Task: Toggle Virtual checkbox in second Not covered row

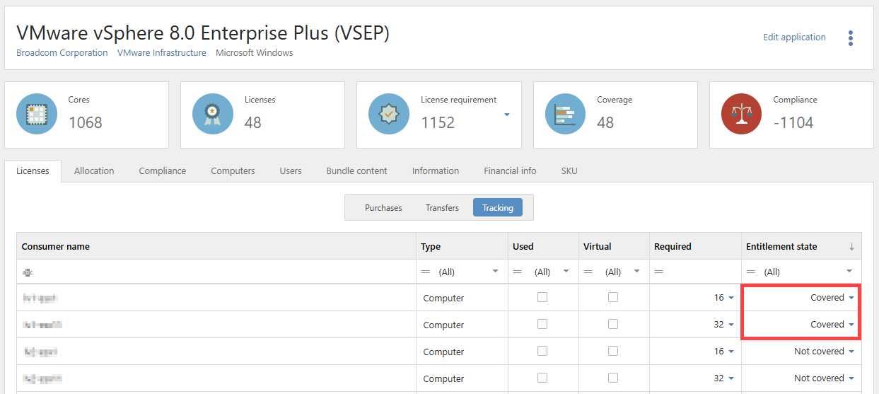Action: pyautogui.click(x=613, y=378)
